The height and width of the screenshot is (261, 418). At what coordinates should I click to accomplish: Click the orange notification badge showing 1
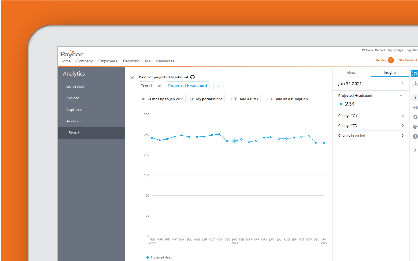point(391,60)
